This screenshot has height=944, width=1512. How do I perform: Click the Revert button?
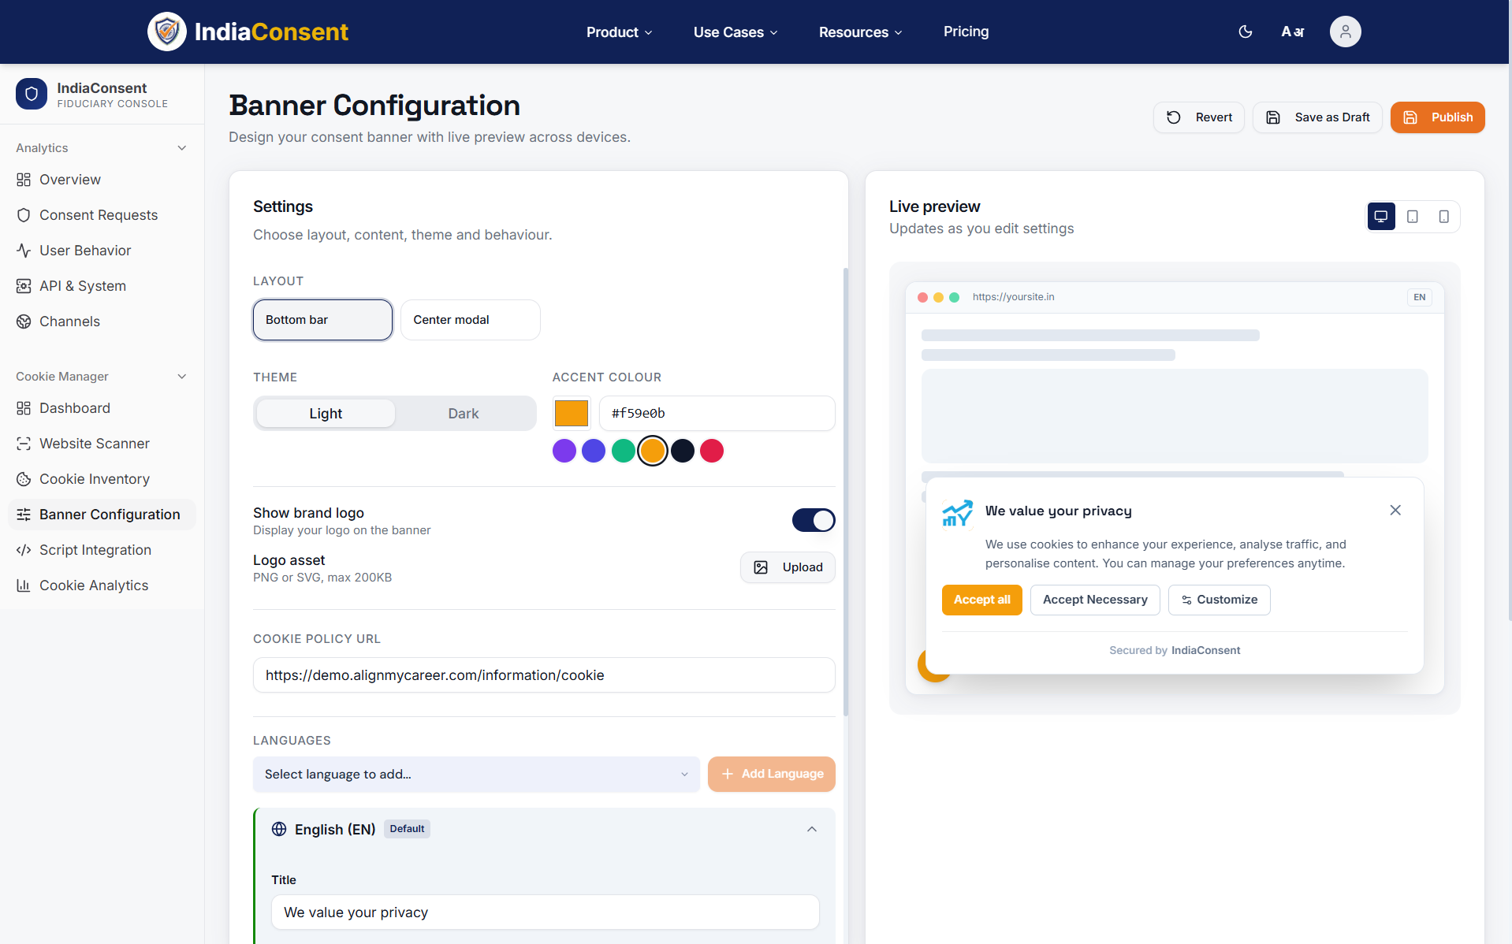[1199, 117]
